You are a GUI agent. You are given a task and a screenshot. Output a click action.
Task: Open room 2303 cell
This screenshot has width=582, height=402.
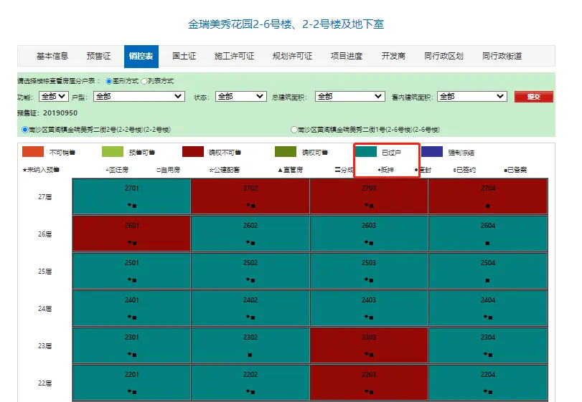coord(369,345)
